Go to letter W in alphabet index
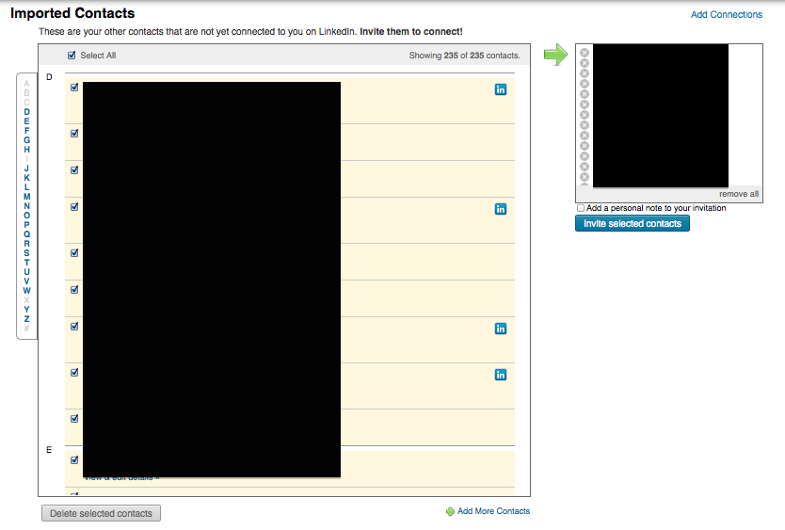 pos(26,291)
